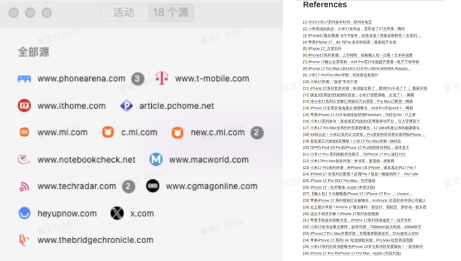Click the orange icon beside new.c.mi.com
Screen dimensions: 461x261
coord(178,133)
